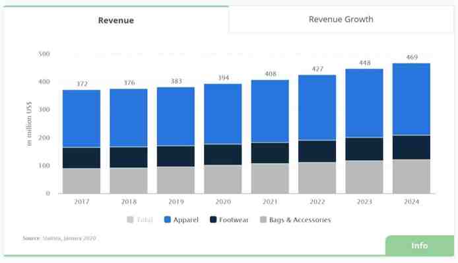The height and width of the screenshot is (263, 458).
Task: Select the 2020 Footwear bar segment
Action: point(223,155)
